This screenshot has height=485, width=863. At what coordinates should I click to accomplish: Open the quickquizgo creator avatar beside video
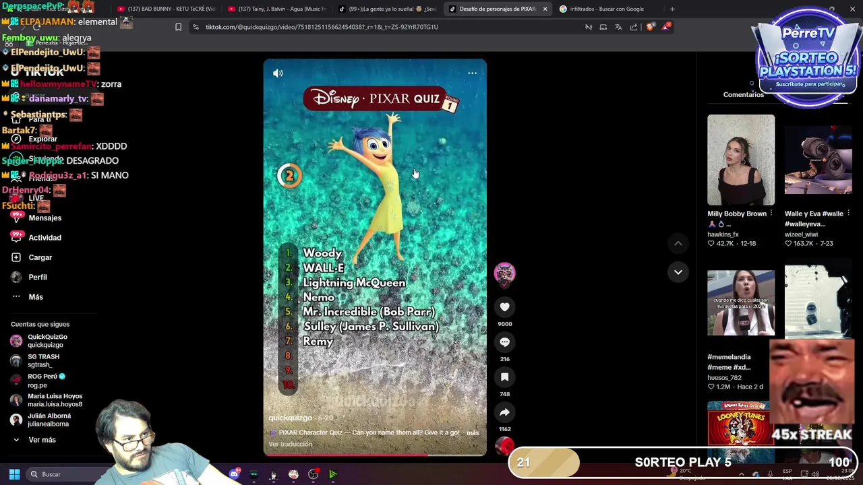point(504,273)
